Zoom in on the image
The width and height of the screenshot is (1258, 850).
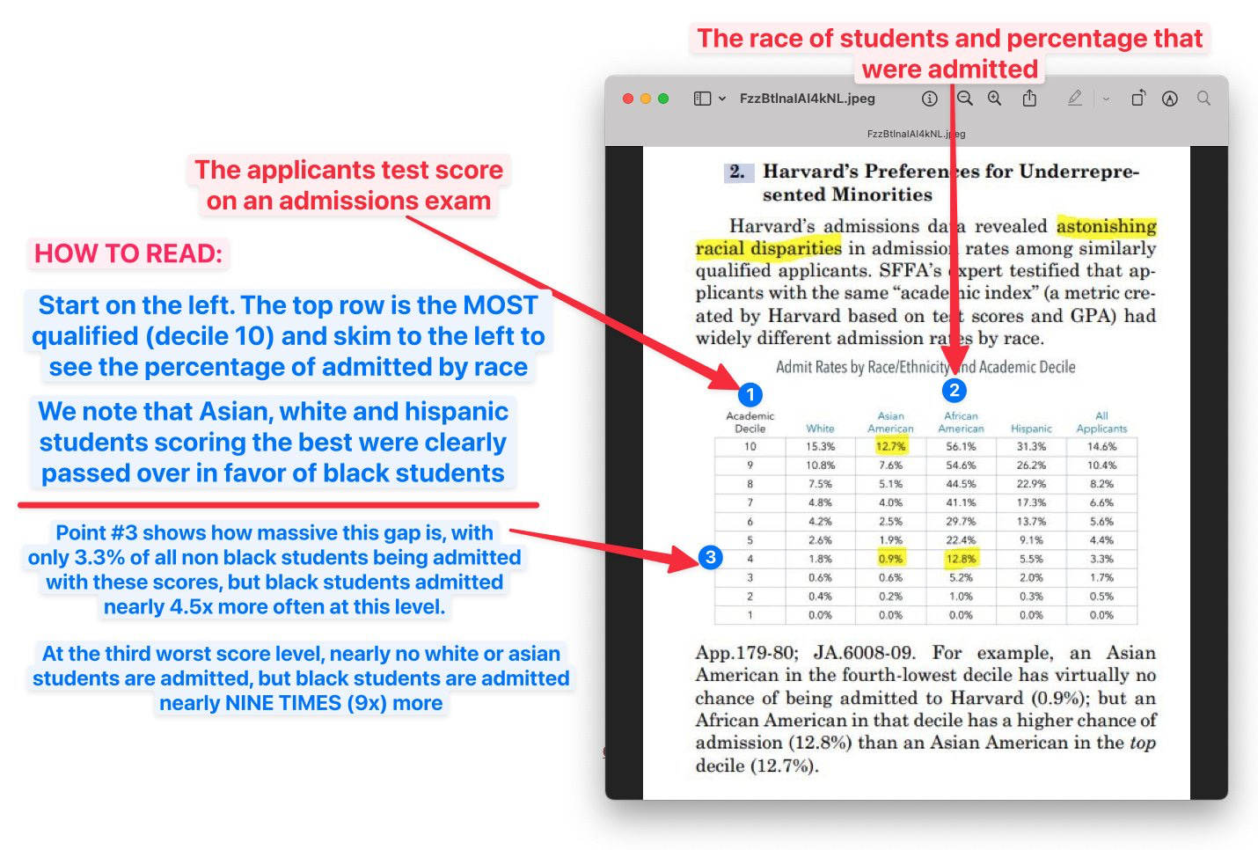click(x=994, y=99)
